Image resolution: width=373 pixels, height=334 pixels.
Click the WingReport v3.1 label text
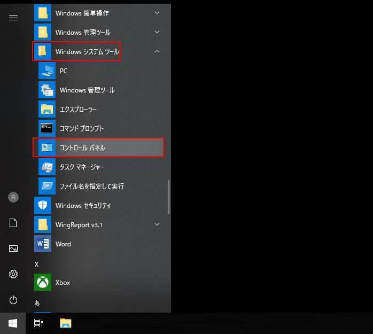79,225
